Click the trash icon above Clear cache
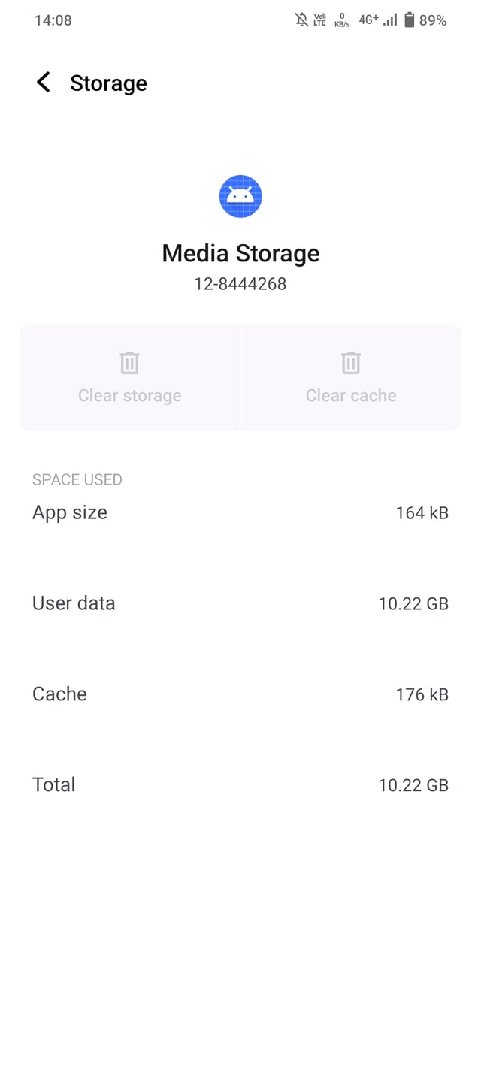The height and width of the screenshot is (1070, 481). (350, 362)
